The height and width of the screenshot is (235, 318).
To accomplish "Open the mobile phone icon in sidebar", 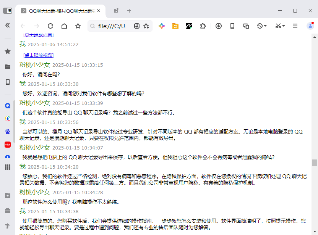I will (x=8, y=82).
